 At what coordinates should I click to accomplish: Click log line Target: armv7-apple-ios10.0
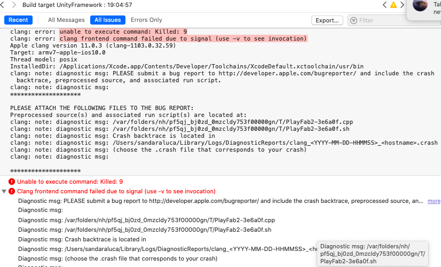pos(58,52)
